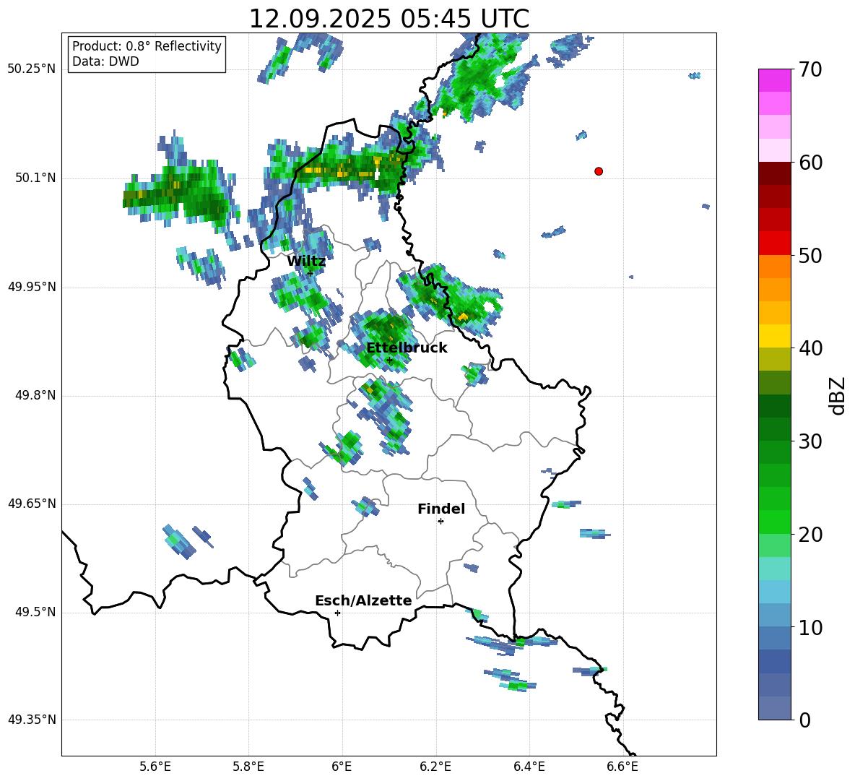Click the Data: DWD text

[x=105, y=61]
